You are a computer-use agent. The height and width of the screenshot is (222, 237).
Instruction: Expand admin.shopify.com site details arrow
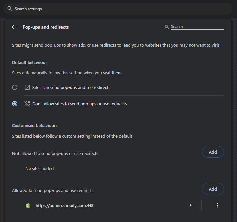click(x=191, y=205)
